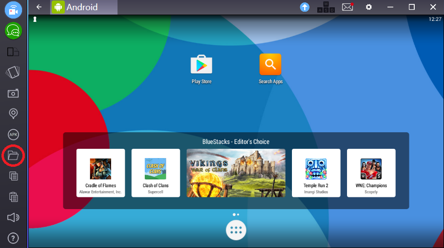Click the copy icon in sidebar

13,176
